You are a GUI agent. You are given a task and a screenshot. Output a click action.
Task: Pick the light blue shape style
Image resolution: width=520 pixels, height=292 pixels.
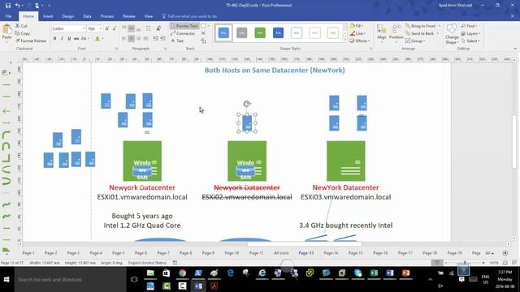(223, 32)
